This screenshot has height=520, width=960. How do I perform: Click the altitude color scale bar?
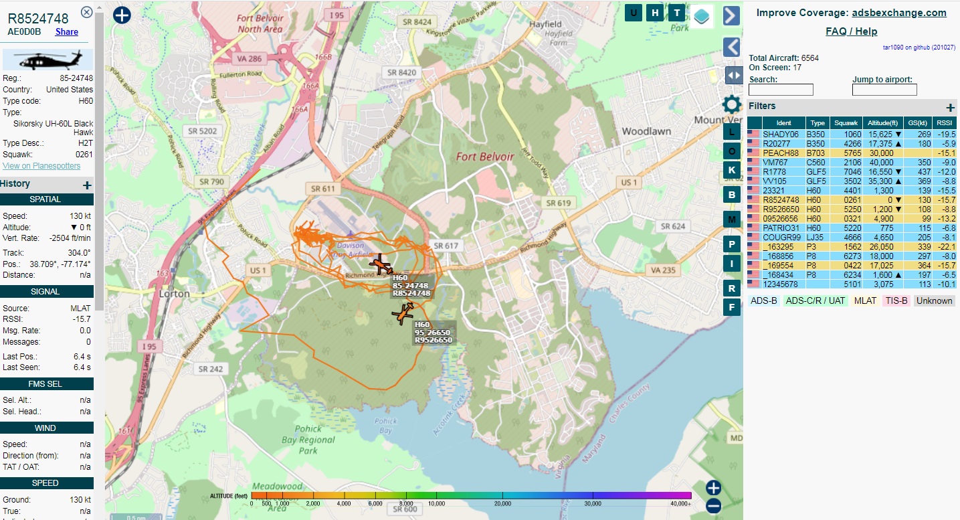coord(472,495)
